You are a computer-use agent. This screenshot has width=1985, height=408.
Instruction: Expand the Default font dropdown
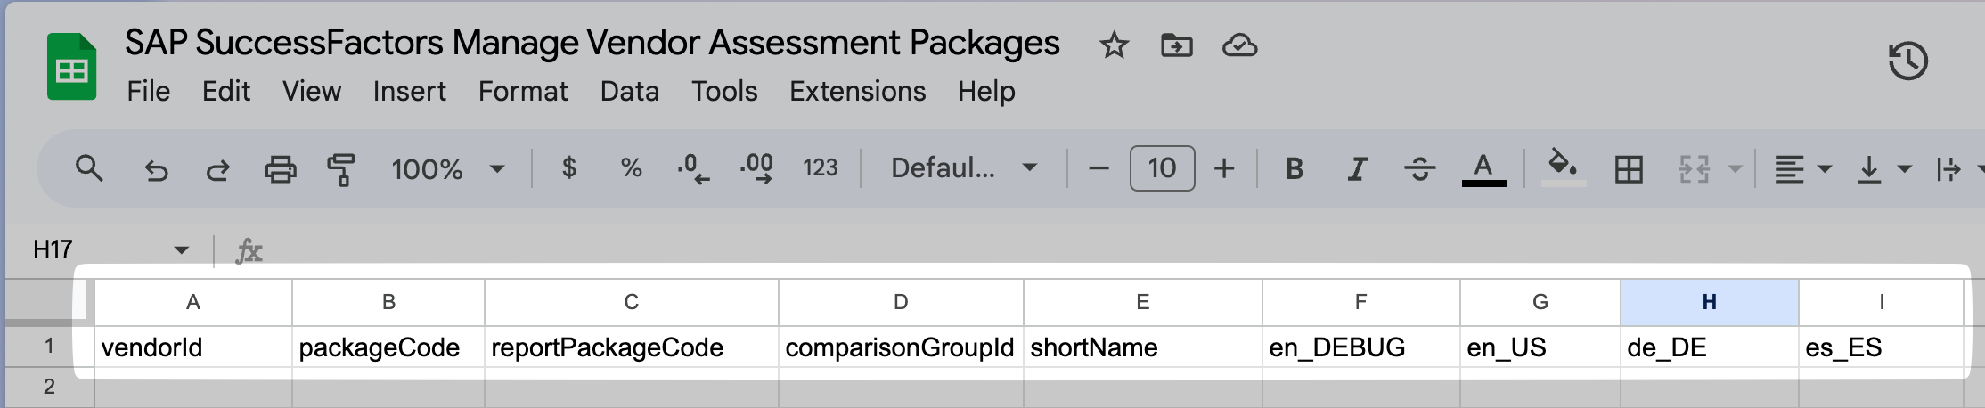click(x=965, y=167)
